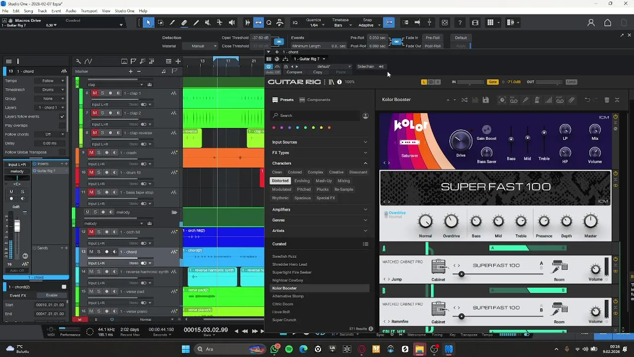Select the Mash-Up character tag
Screen dimensions: 634x357
click(323, 181)
